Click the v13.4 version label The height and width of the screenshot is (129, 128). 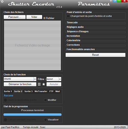[x=59, y=7]
